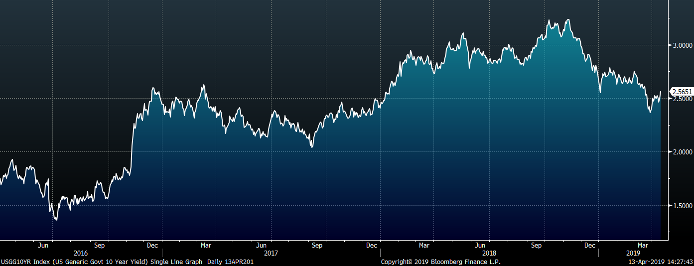694x266 pixels.
Task: Click the 2019 year label on the time axis
Action: tap(634, 253)
